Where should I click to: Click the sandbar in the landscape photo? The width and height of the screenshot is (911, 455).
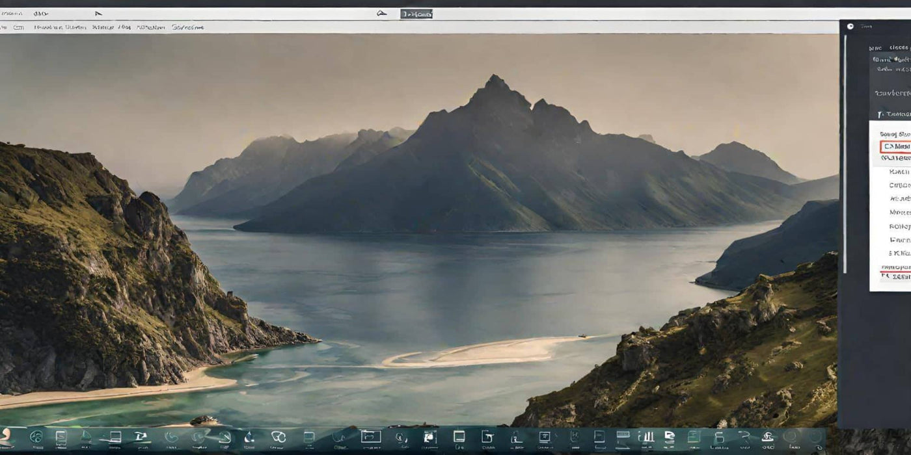click(x=482, y=352)
